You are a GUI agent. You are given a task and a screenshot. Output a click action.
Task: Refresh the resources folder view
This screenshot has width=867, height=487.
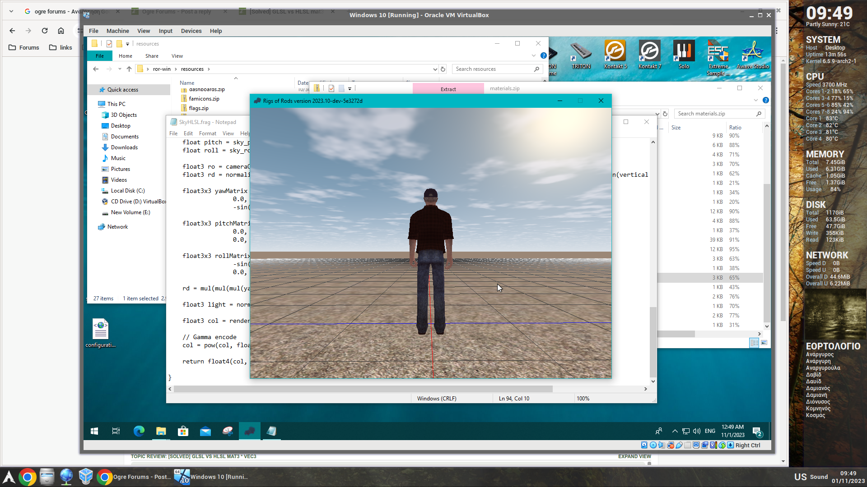(443, 69)
